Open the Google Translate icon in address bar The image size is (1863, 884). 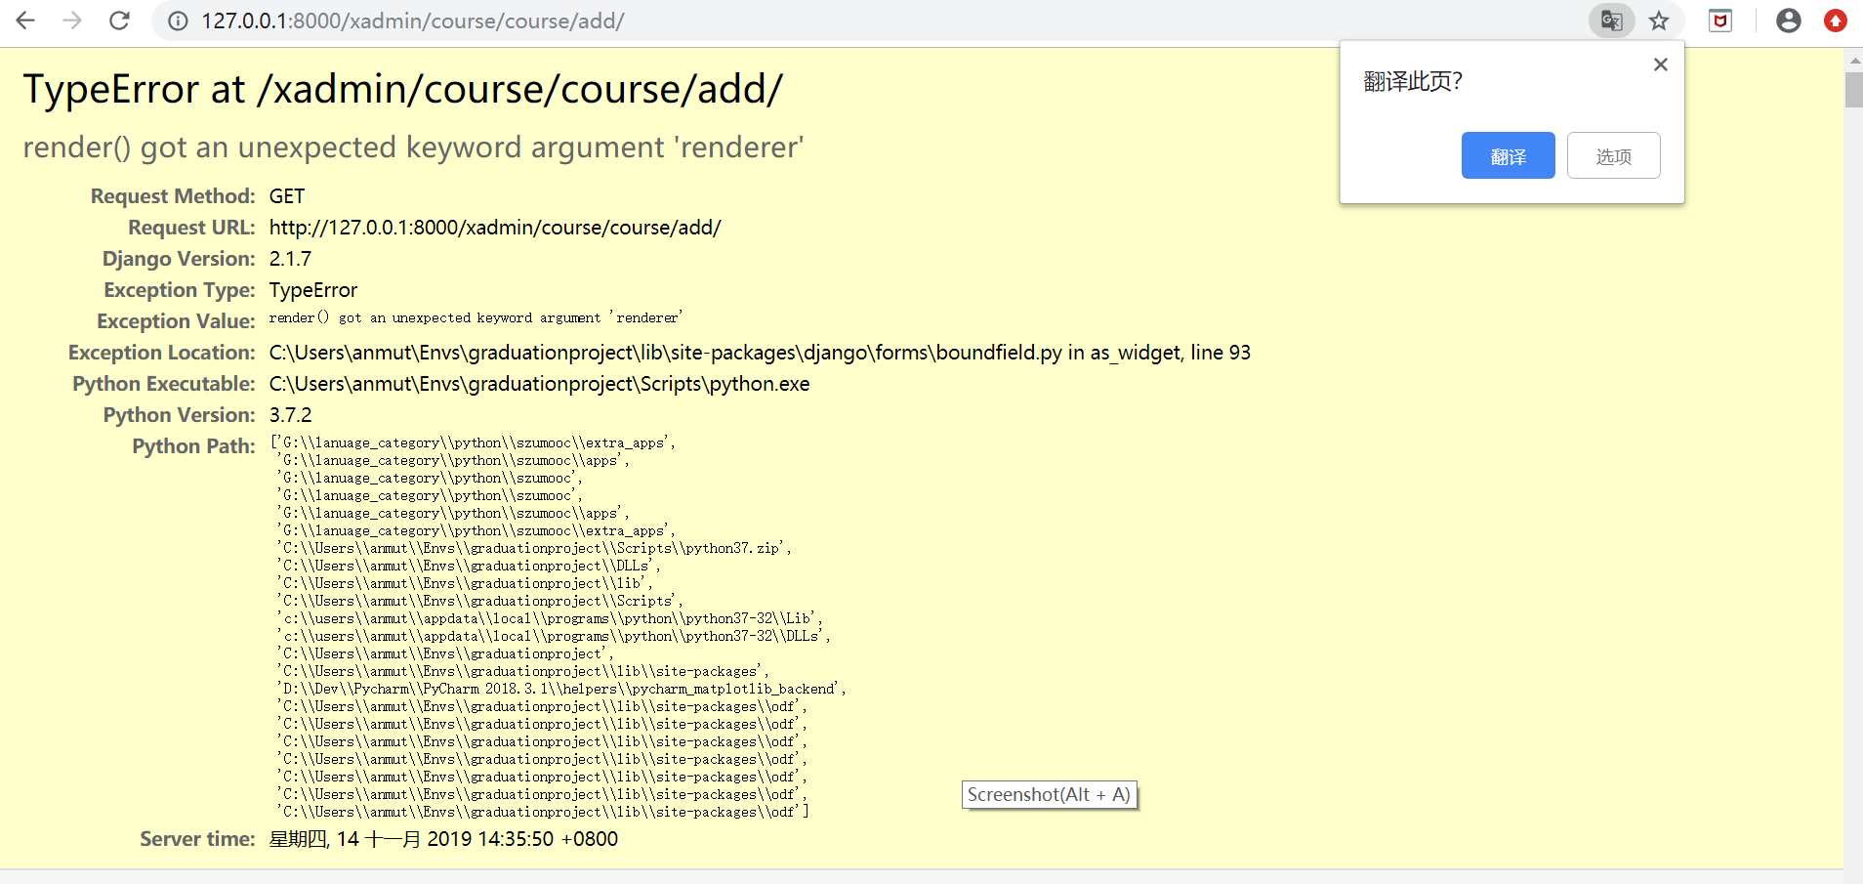point(1611,21)
